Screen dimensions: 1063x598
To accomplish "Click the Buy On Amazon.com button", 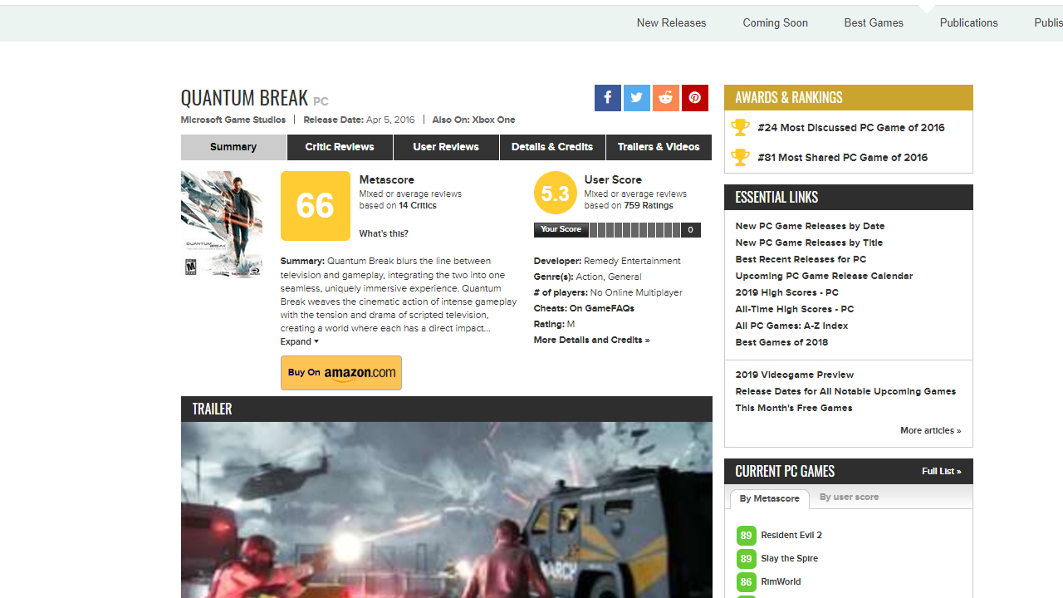I will pyautogui.click(x=341, y=373).
